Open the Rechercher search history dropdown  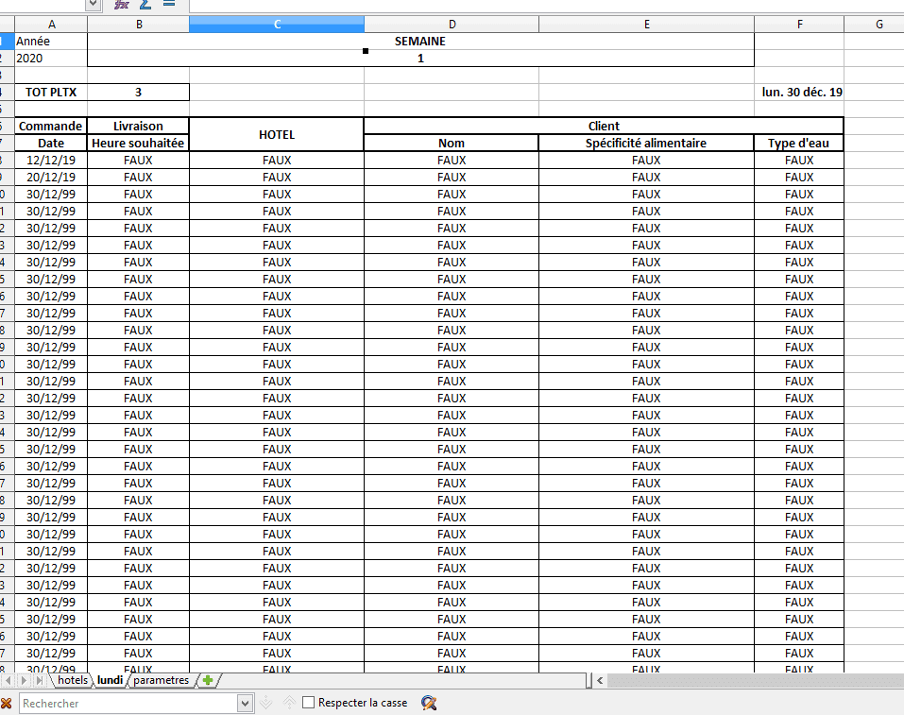click(x=245, y=704)
